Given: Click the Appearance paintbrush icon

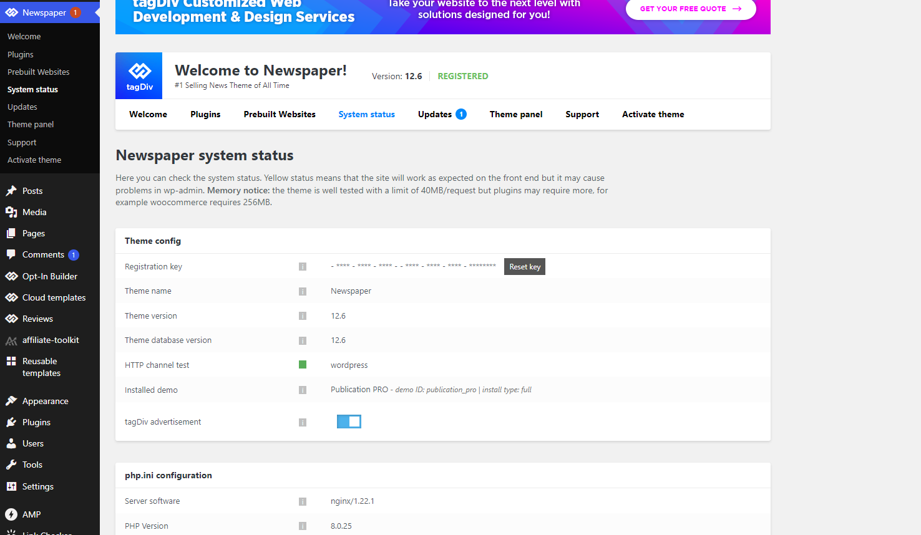Looking at the screenshot, I should coord(11,401).
